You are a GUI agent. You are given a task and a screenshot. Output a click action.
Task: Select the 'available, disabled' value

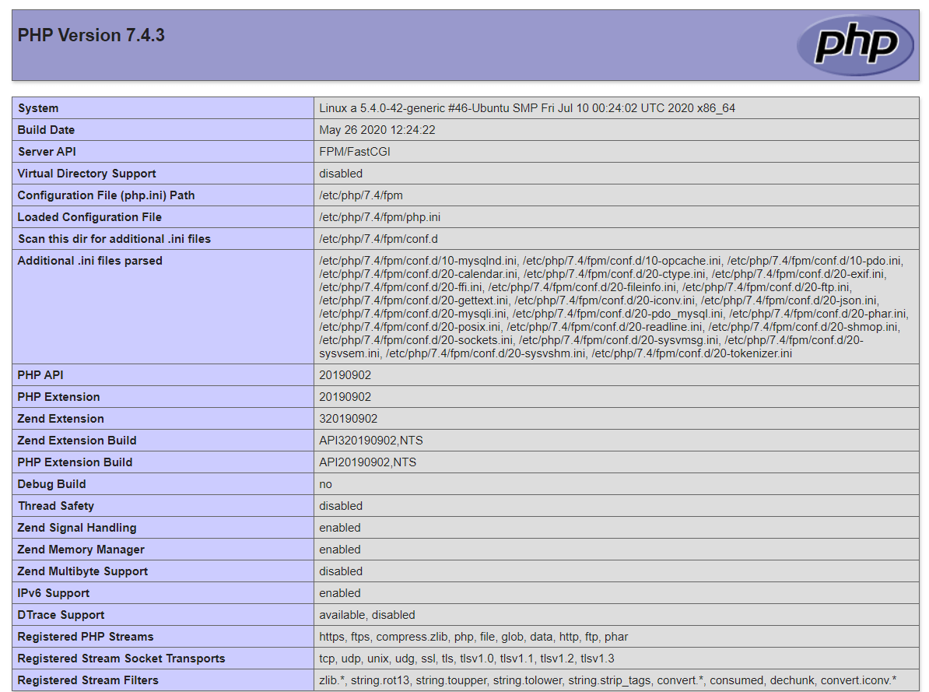point(367,616)
